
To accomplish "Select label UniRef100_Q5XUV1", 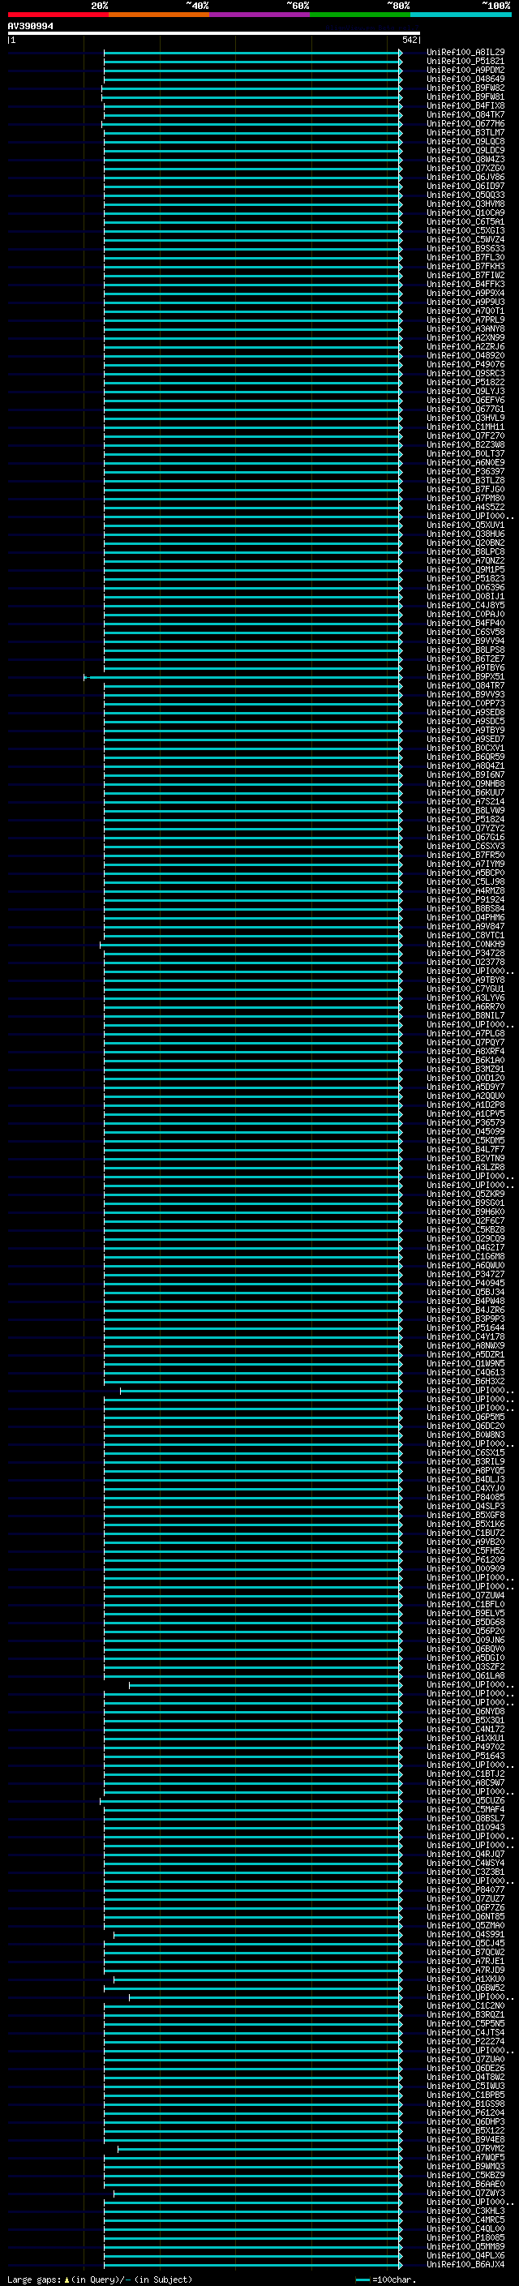I will coord(465,525).
